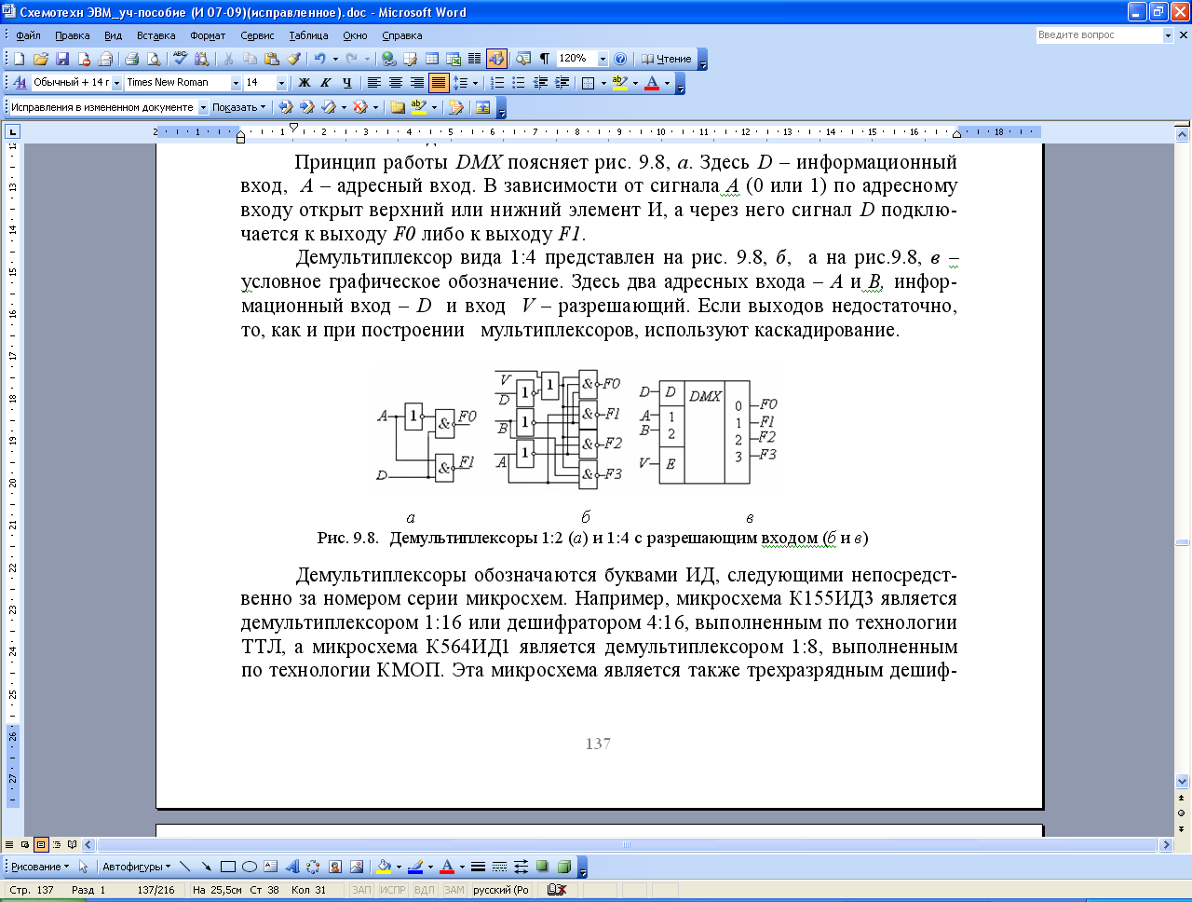Toggle the Drawing toolbar button
Screen dimensions: 1192x902
coord(496,59)
